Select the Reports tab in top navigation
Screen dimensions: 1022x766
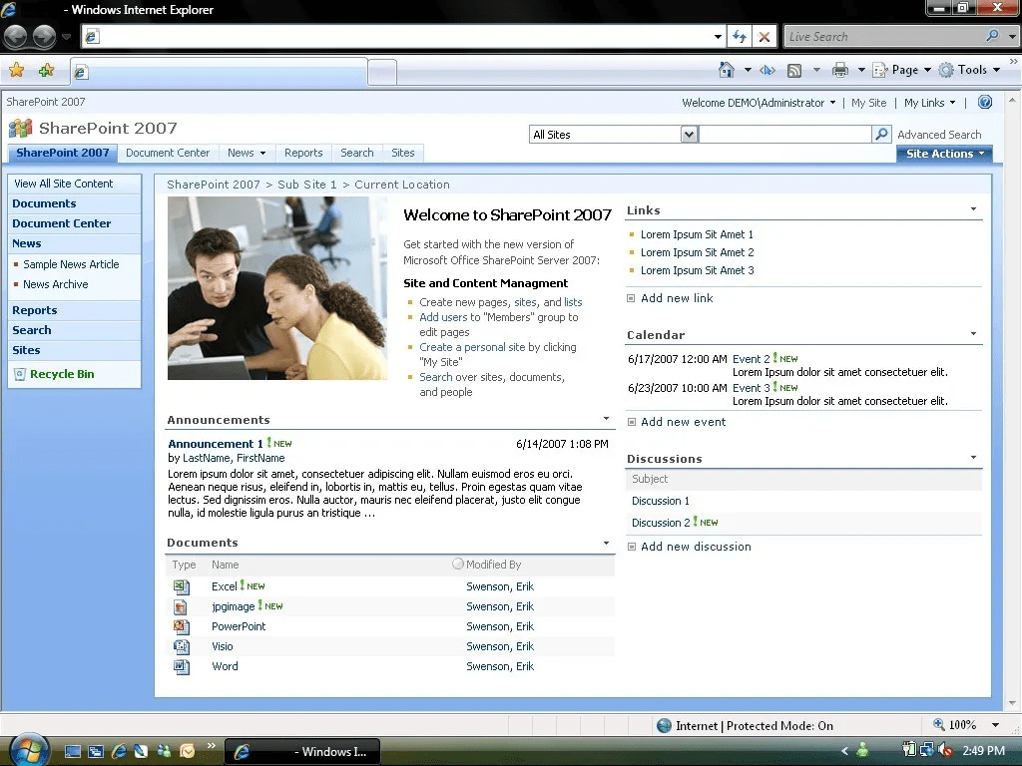[303, 153]
